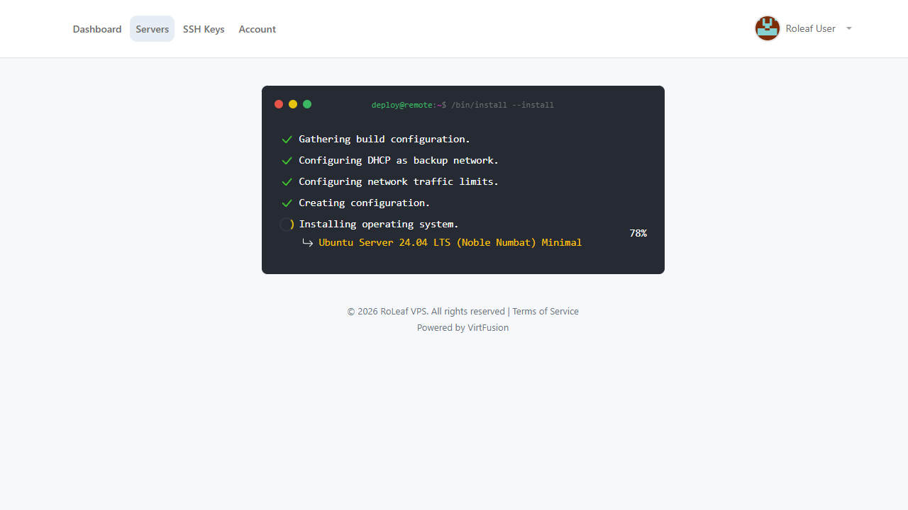The height and width of the screenshot is (510, 908).
Task: Click the VirtFusion link in footer
Action: [488, 328]
